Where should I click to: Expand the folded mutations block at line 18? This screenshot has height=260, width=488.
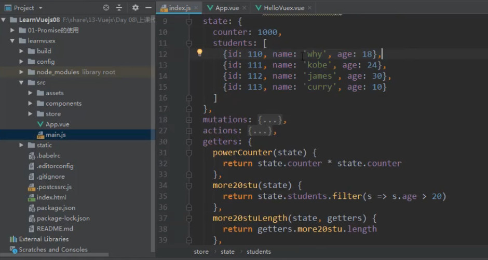[189, 120]
